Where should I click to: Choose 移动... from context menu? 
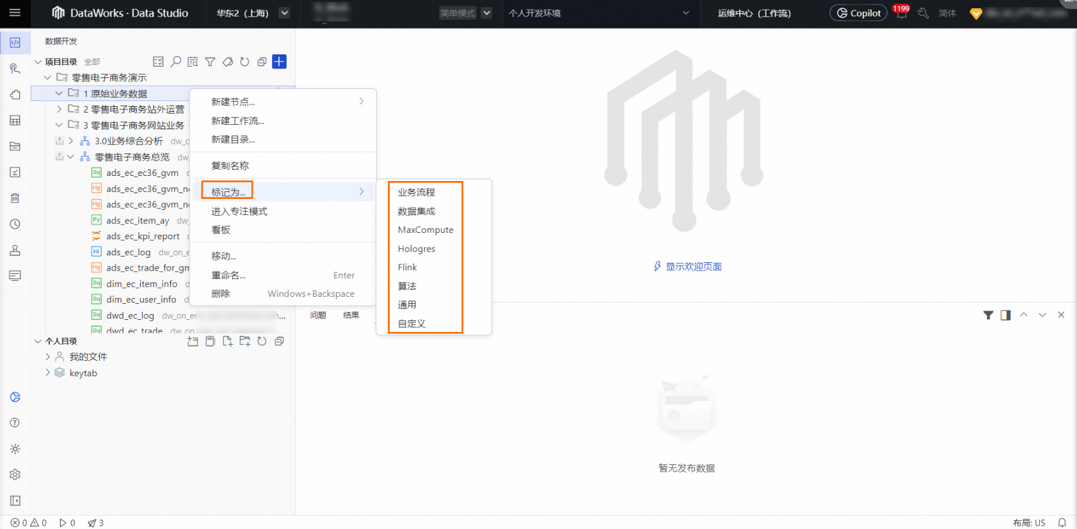click(x=283, y=256)
